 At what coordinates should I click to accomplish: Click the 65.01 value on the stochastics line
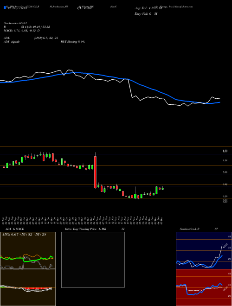coord(225,245)
